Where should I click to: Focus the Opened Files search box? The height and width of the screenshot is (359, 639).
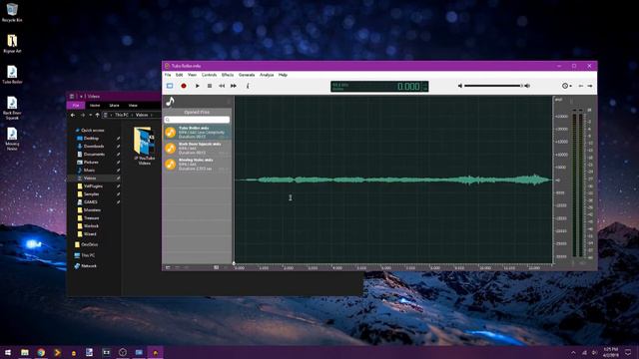[x=197, y=120]
